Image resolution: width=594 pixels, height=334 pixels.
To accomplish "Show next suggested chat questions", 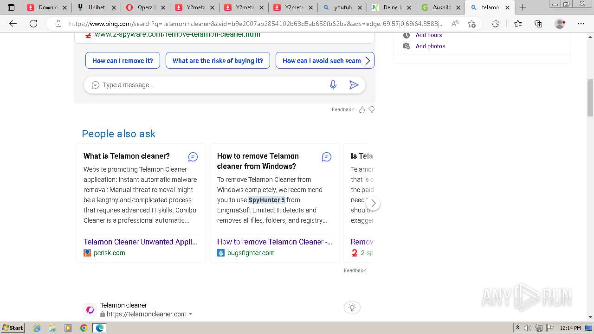I will pos(368,61).
